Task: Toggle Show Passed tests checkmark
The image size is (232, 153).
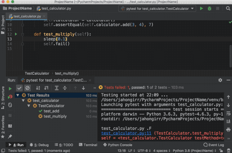Action: click(19, 88)
